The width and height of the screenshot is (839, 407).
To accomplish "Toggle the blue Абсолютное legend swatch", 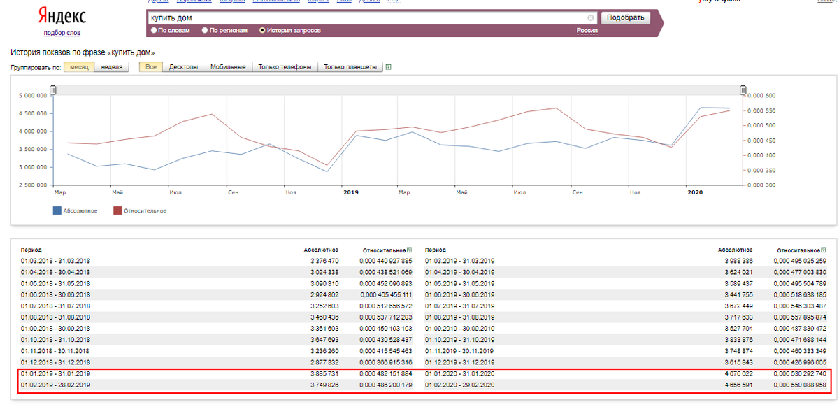I will [x=57, y=210].
